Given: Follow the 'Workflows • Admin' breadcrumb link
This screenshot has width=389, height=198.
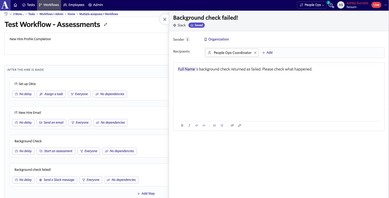Looking at the screenshot, I should pyautogui.click(x=51, y=14).
